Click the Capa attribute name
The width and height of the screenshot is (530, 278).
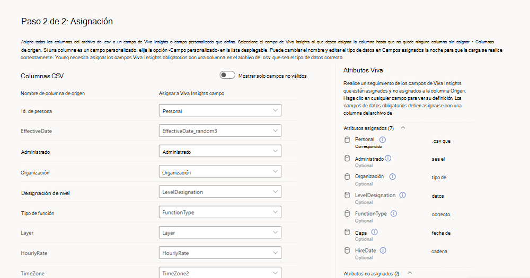tap(360, 233)
